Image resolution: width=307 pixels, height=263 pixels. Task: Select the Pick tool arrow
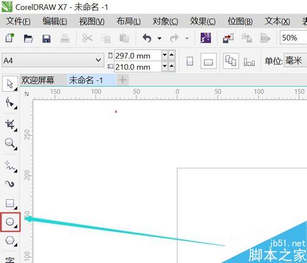pos(10,84)
